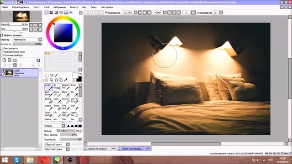The width and height of the screenshot is (292, 164).
Task: Open the 'Настройки' menu
Action: (x=107, y=7)
